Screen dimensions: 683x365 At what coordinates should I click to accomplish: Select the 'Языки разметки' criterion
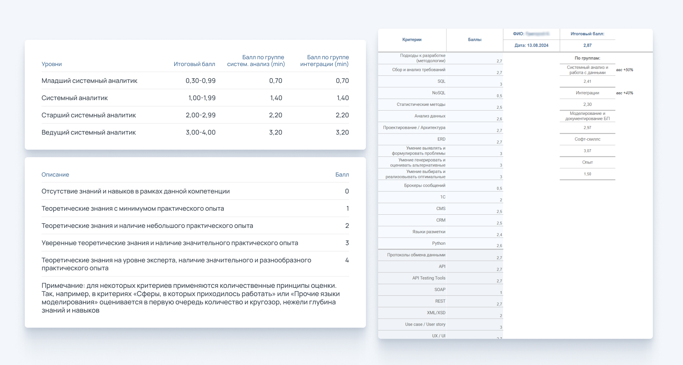429,232
